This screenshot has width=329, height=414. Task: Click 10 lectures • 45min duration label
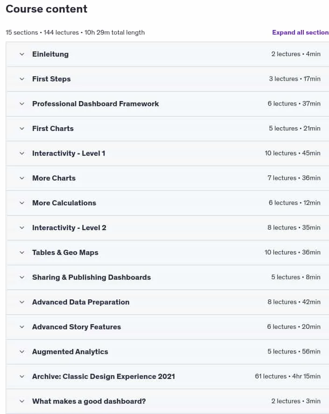coord(293,153)
